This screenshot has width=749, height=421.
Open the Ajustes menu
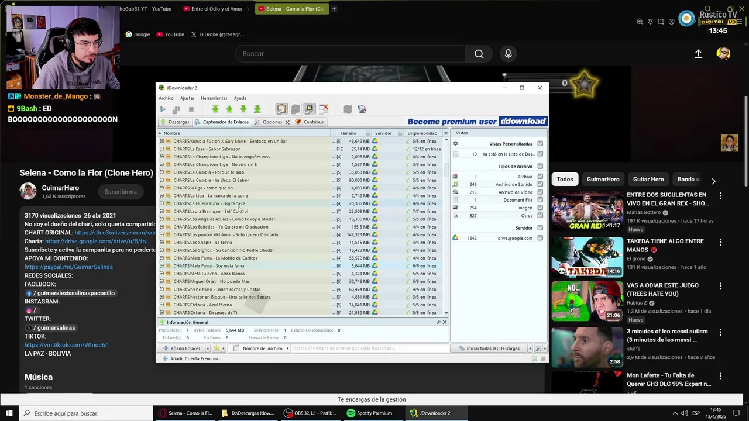[187, 98]
